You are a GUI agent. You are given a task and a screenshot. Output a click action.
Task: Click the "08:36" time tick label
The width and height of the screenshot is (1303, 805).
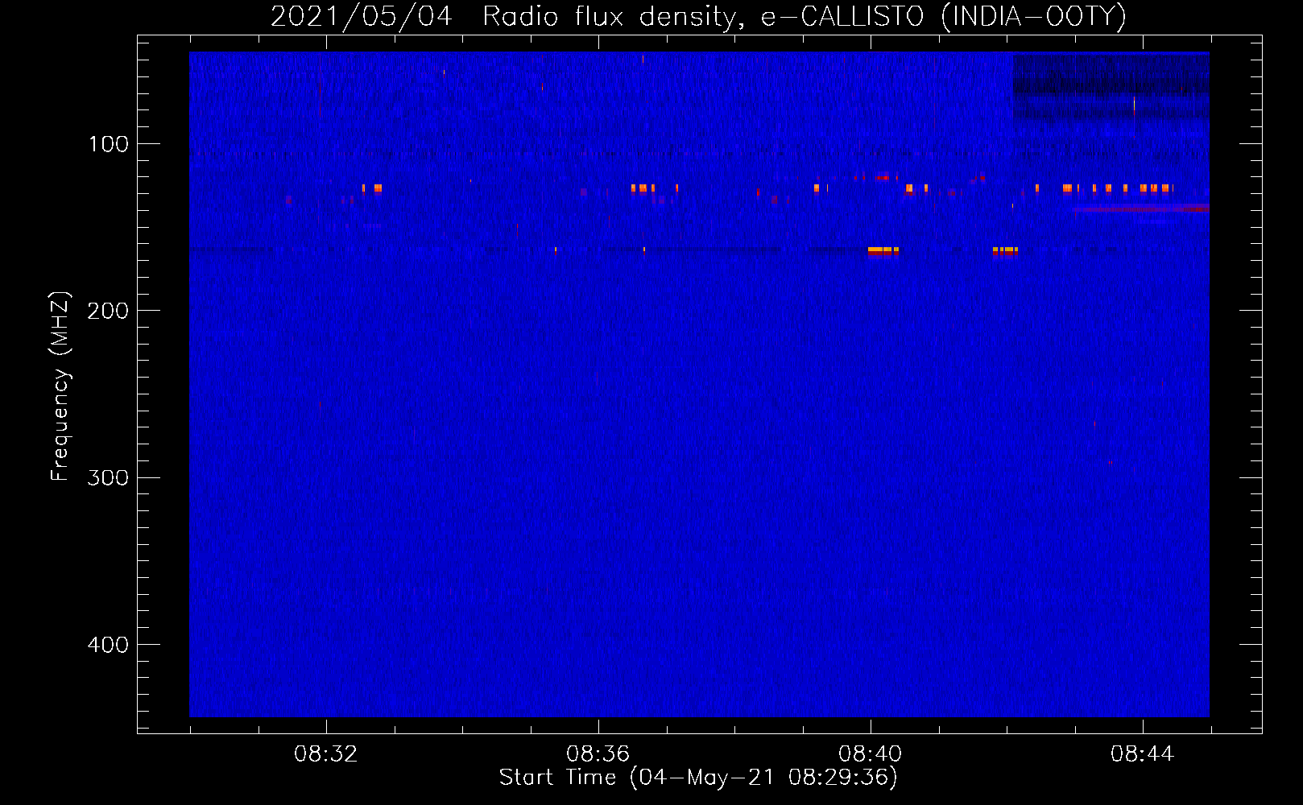pyautogui.click(x=598, y=754)
